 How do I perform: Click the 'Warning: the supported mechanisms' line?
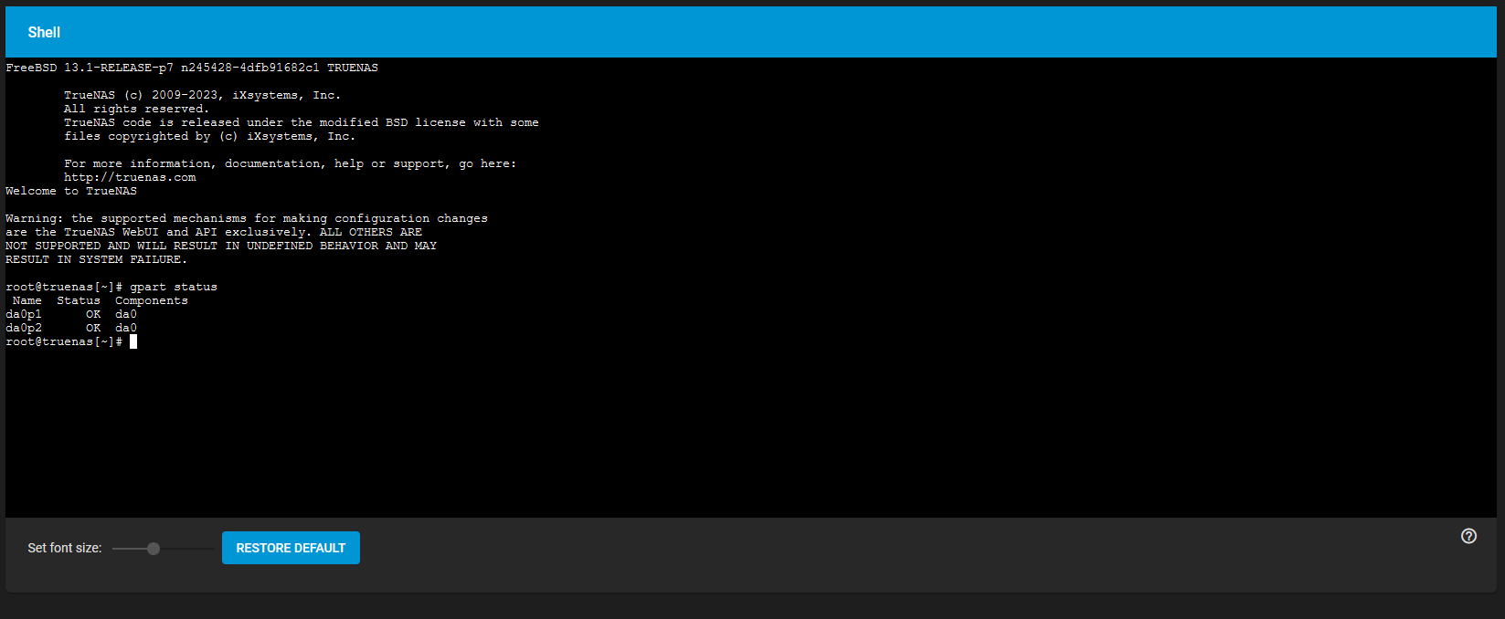click(247, 218)
